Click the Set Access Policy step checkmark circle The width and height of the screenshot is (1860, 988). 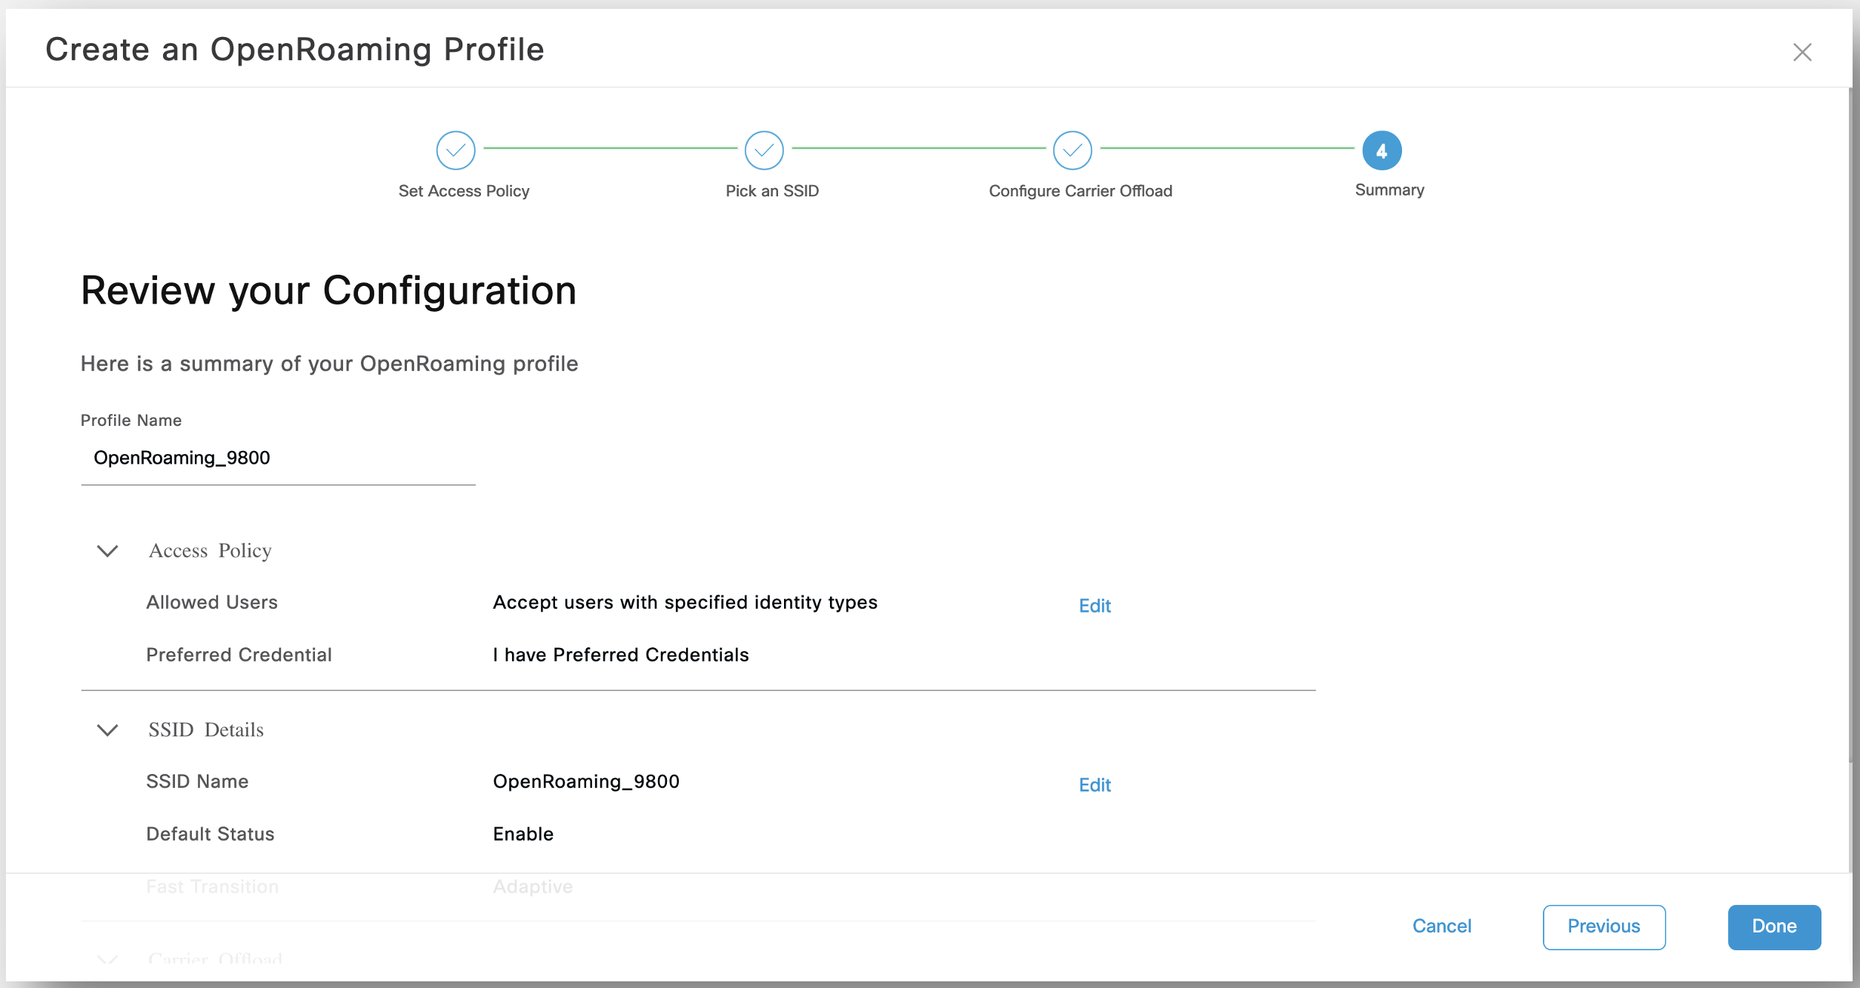coord(455,150)
